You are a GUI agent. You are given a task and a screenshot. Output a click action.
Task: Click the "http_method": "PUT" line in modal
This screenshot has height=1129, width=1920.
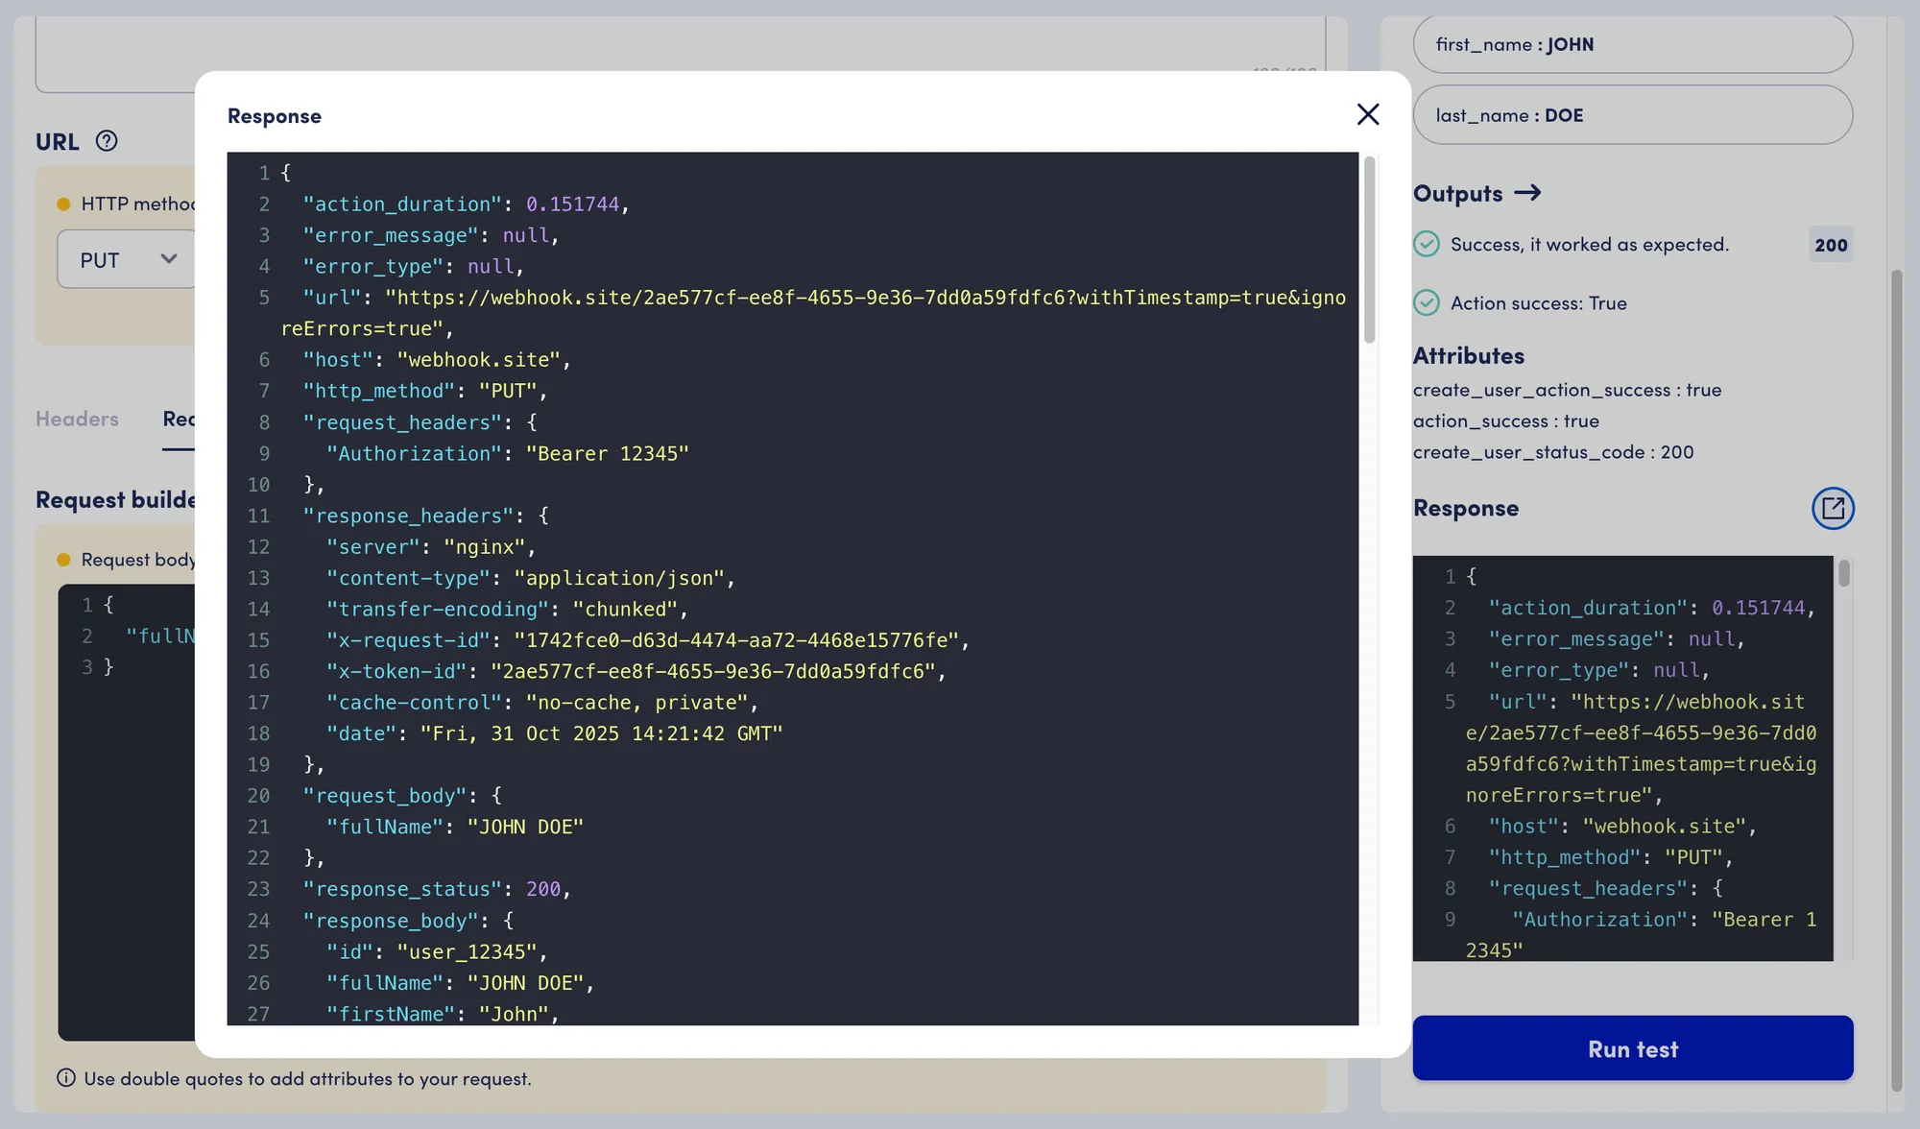coord(425,391)
